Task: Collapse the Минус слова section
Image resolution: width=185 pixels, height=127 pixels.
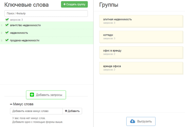Action: [11, 104]
